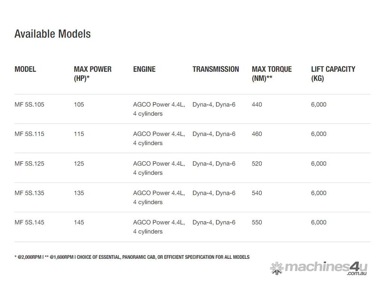The width and height of the screenshot is (382, 286).
Task: Click the ENGINE column header
Action: (144, 69)
